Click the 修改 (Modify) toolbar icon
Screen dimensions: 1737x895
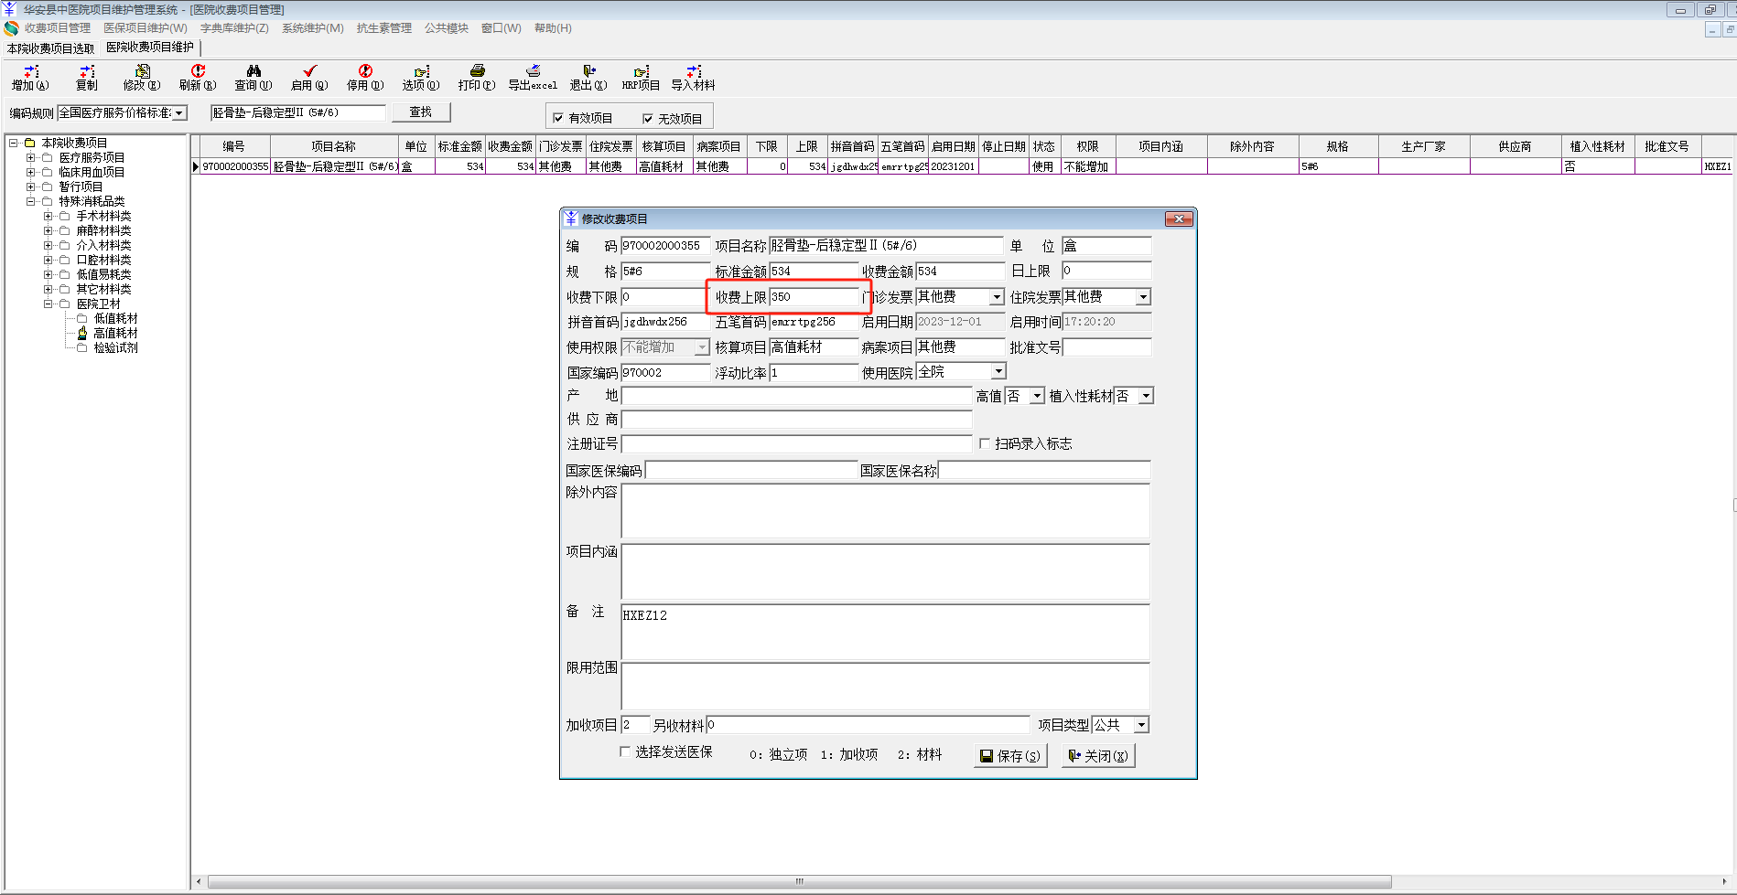[142, 71]
